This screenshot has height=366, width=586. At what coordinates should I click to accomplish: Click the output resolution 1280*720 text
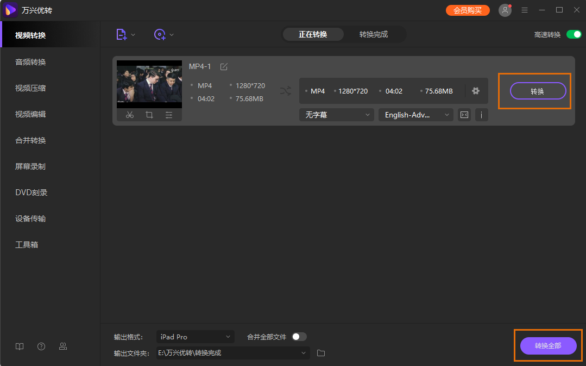pyautogui.click(x=353, y=91)
